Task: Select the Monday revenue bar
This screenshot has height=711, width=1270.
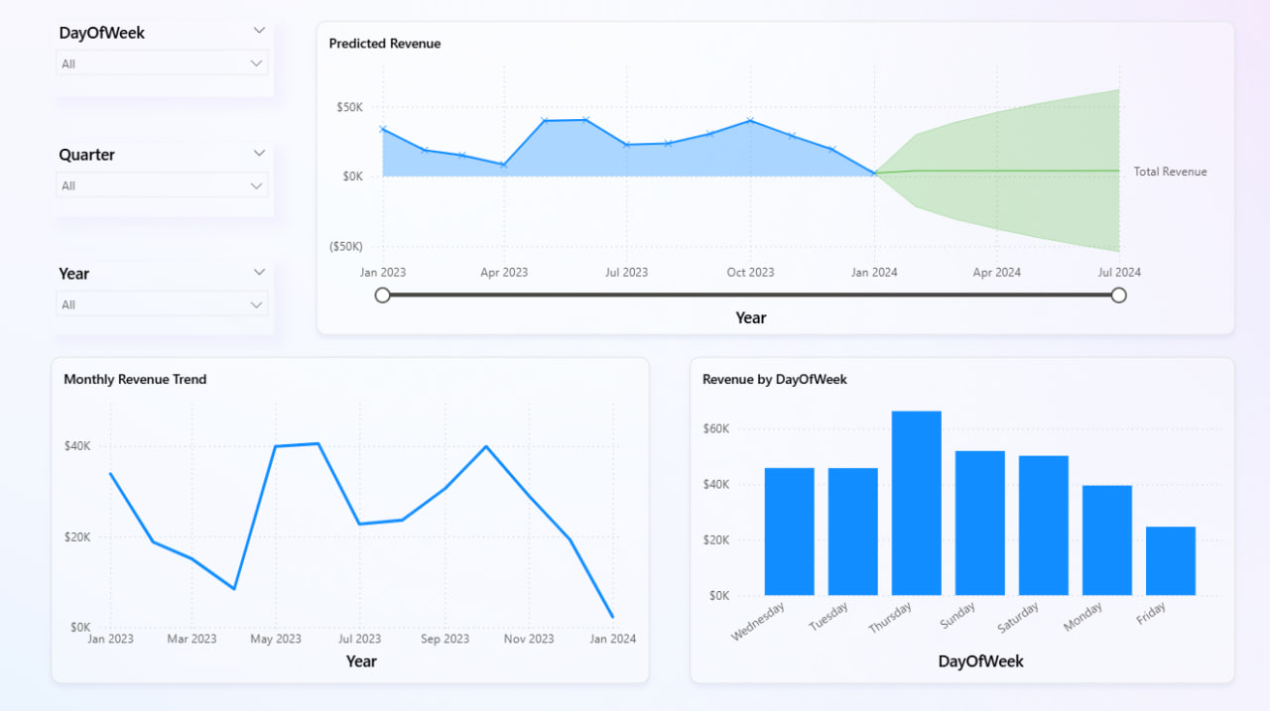Action: coord(1106,540)
